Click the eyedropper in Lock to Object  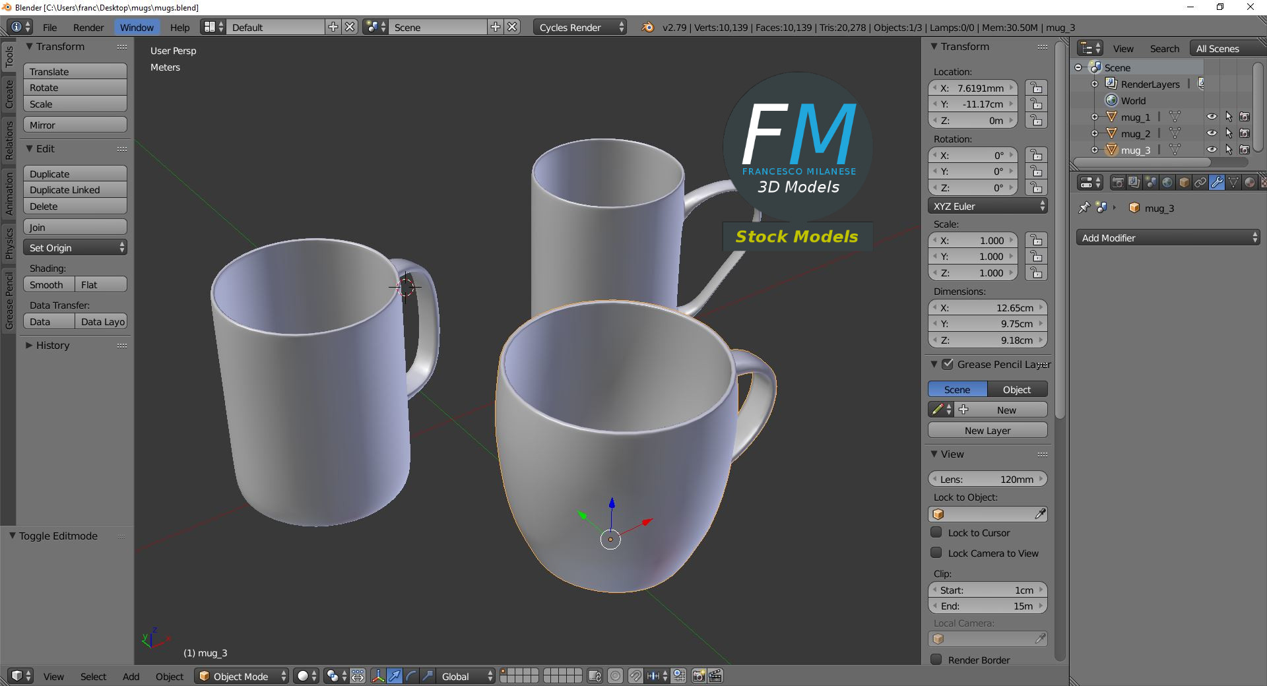point(1040,514)
